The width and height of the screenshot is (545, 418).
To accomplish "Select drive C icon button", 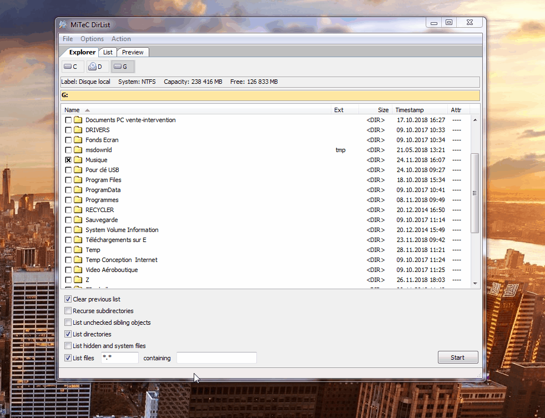I will point(72,67).
